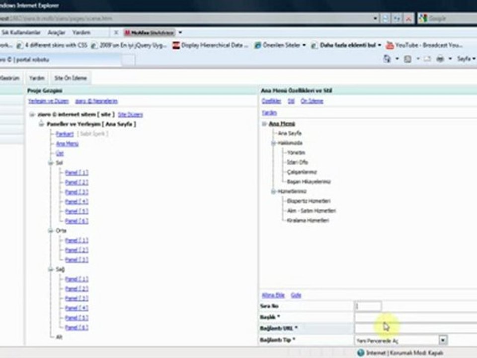
Task: Collapse the Ana Menü root on right
Action: point(264,124)
